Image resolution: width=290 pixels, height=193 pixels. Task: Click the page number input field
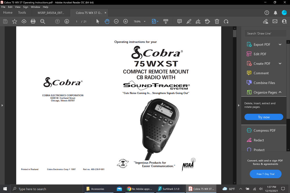click(x=77, y=21)
